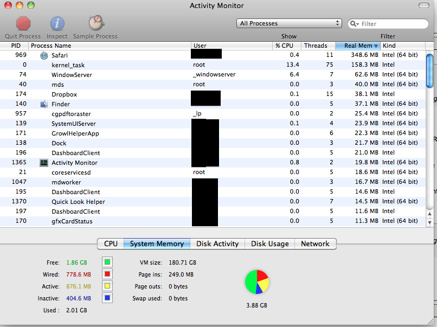Image resolution: width=437 pixels, height=327 pixels.
Task: Click the _lp user cell
Action: click(x=197, y=114)
